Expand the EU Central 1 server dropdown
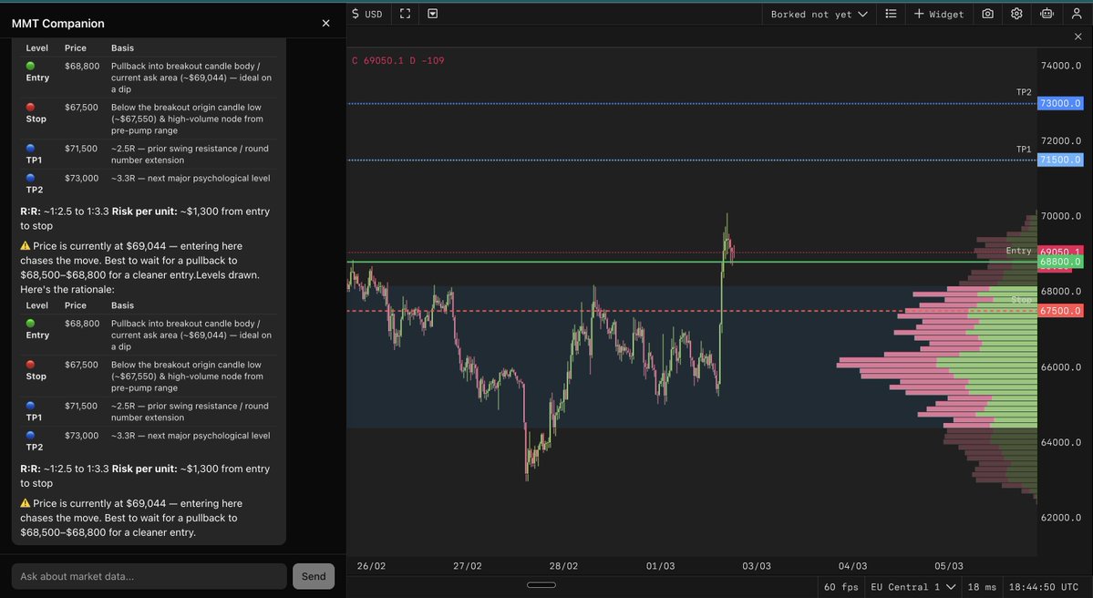This screenshot has width=1093, height=598. coord(913,587)
